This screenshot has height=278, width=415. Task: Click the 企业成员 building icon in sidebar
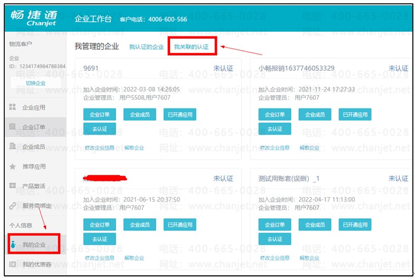pyautogui.click(x=13, y=146)
